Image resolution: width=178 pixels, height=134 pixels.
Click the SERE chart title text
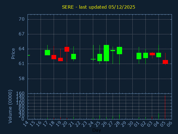98,7
